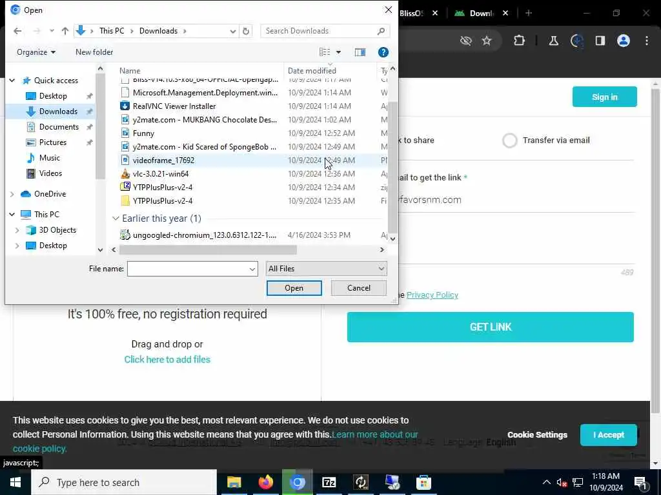661x495 pixels.
Task: Click the I Accept cookies button
Action: (608, 435)
